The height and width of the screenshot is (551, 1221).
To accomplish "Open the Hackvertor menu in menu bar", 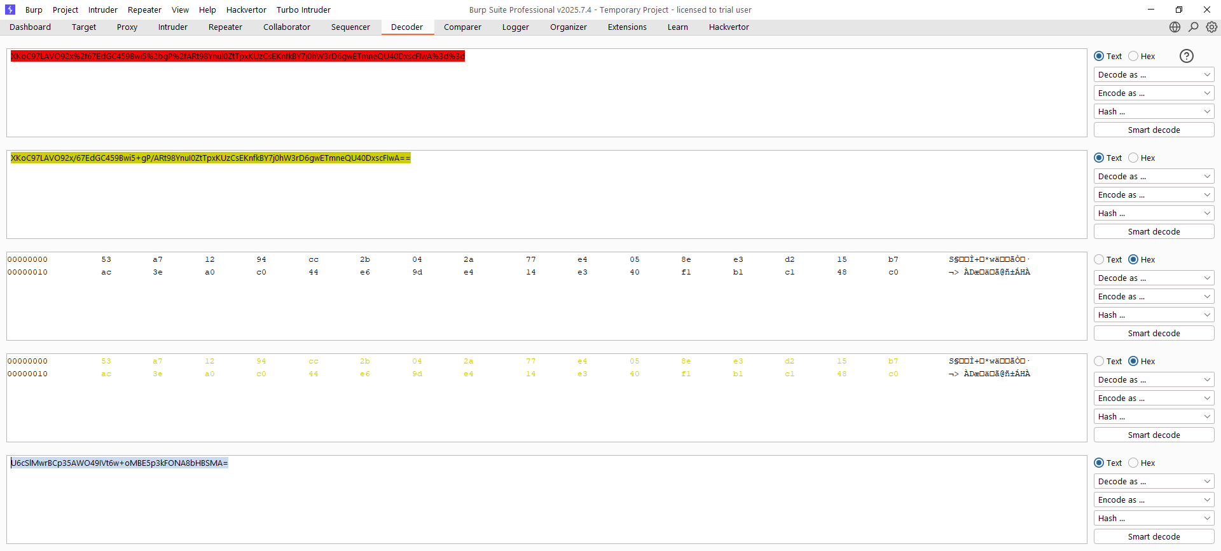I will 246,10.
